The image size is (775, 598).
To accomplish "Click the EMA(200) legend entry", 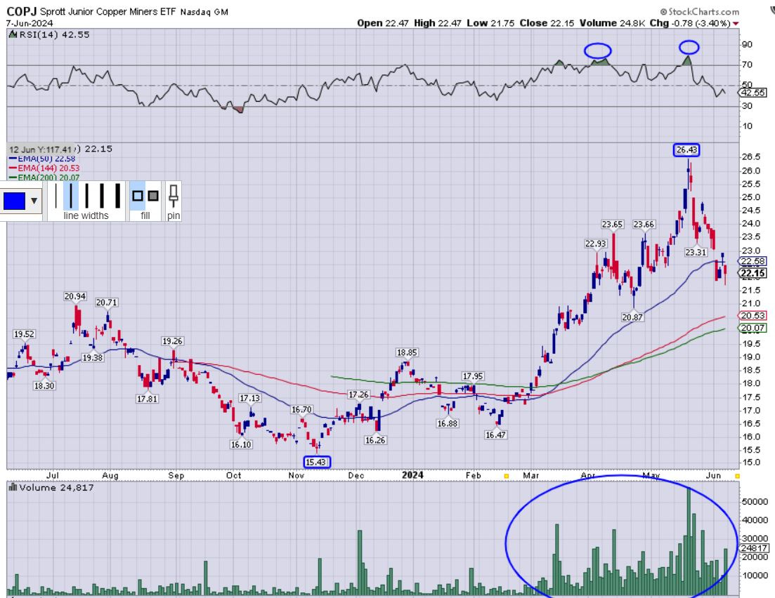I will tap(48, 178).
